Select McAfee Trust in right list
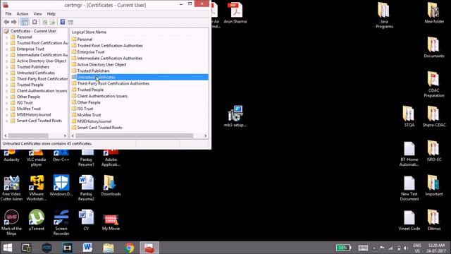 [x=89, y=115]
